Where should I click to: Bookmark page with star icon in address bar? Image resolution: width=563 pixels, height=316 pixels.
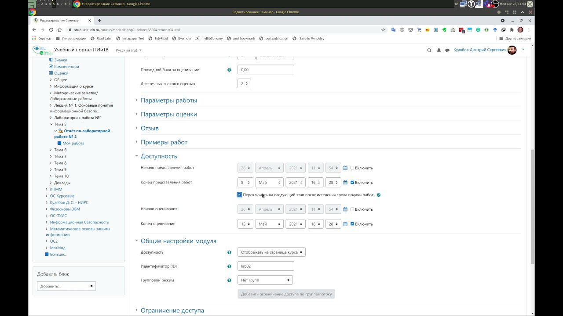pyautogui.click(x=383, y=30)
